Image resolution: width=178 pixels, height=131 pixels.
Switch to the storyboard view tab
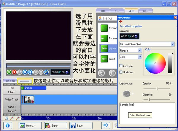click(x=10, y=81)
